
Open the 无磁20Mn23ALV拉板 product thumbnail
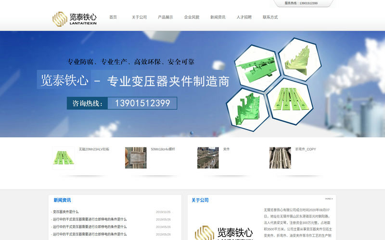click(x=64, y=158)
